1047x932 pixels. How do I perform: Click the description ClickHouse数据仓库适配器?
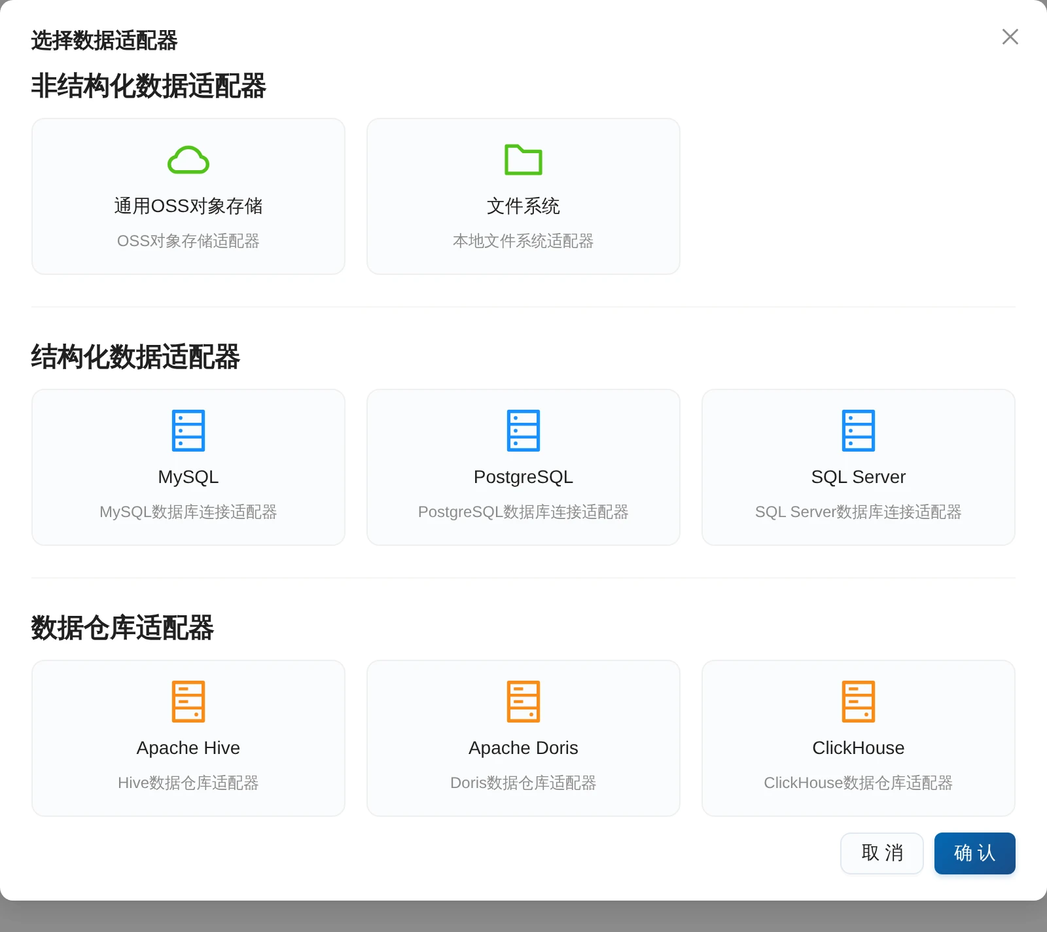[859, 783]
